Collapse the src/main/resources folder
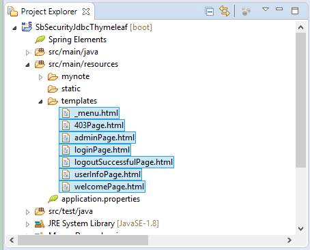 tap(27, 65)
